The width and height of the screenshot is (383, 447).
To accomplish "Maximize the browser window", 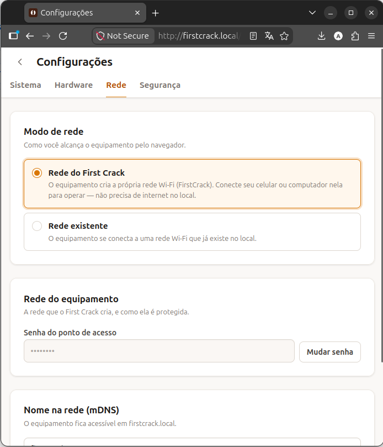I will click(x=351, y=13).
